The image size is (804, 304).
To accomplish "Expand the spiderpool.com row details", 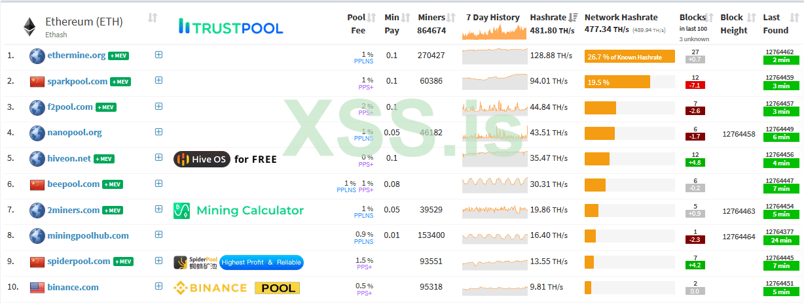I will 158,261.
